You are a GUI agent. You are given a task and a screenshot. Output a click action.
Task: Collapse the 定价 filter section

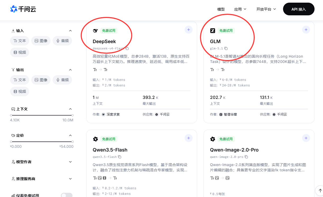pos(70,135)
